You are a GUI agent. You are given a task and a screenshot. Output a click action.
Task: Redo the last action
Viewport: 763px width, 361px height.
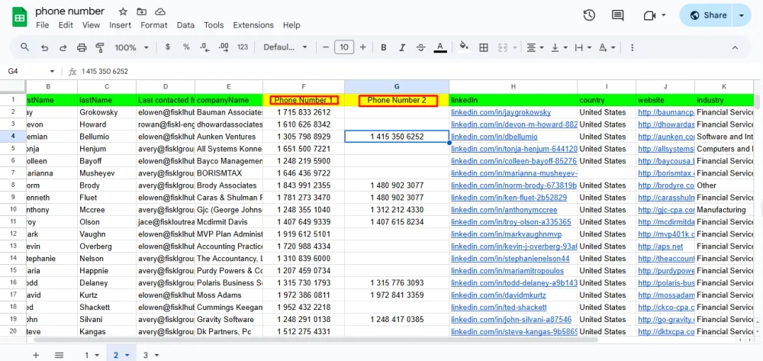point(63,47)
